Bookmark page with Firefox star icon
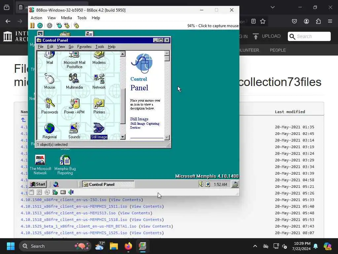The image size is (338, 254). click(x=262, y=21)
